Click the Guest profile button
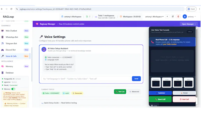Viewport: 201px width, 113px height. (191, 9)
